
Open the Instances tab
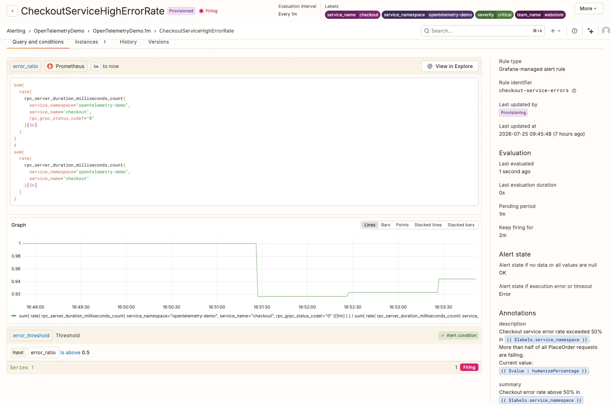point(90,42)
